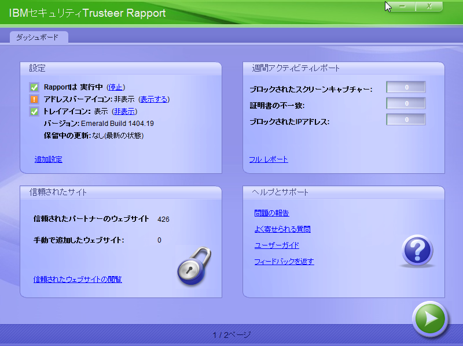Click the ブロックされたスクリーンキャプチャー counter box

coord(406,87)
